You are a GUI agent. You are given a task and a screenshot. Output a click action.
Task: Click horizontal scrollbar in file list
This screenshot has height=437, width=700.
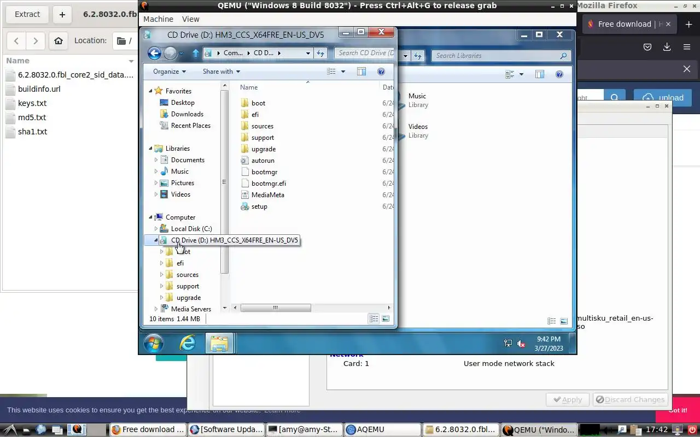pyautogui.click(x=276, y=308)
